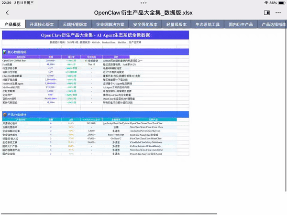Select the 企业级解决方案 category row label
The width and height of the screenshot is (287, 215).
pos(21,131)
